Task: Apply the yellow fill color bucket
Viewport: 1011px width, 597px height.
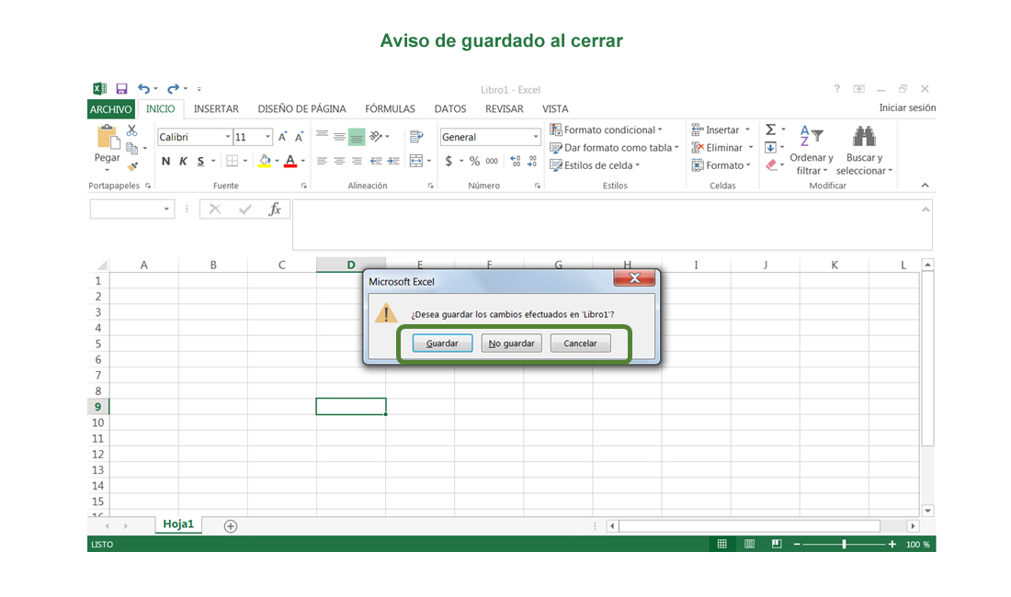Action: (265, 161)
